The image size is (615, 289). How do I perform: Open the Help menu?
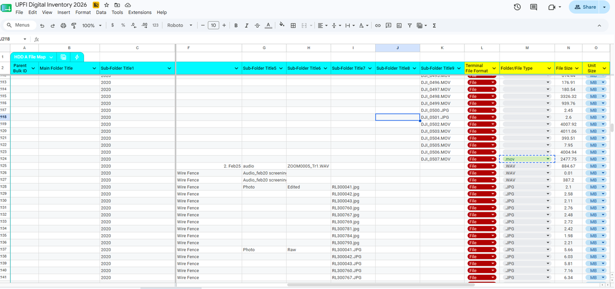tap(162, 12)
